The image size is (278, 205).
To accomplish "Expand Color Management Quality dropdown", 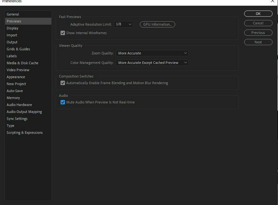I will (x=152, y=63).
